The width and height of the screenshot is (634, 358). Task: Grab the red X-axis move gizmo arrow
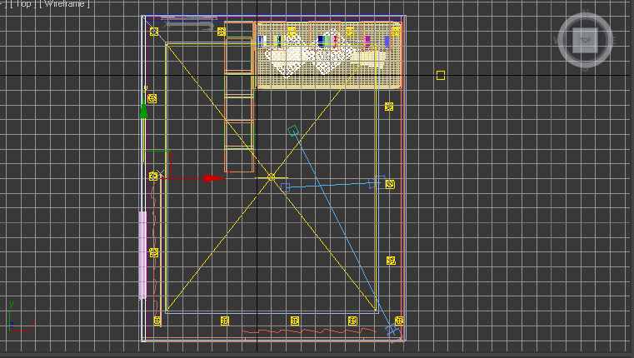click(x=213, y=178)
